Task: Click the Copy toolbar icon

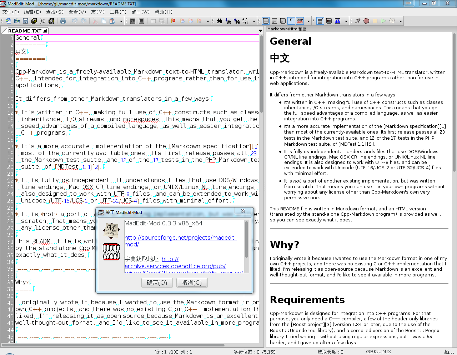Action: click(104, 21)
